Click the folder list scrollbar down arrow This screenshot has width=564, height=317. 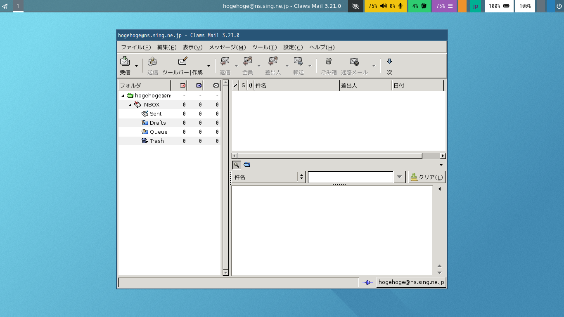coord(225,272)
